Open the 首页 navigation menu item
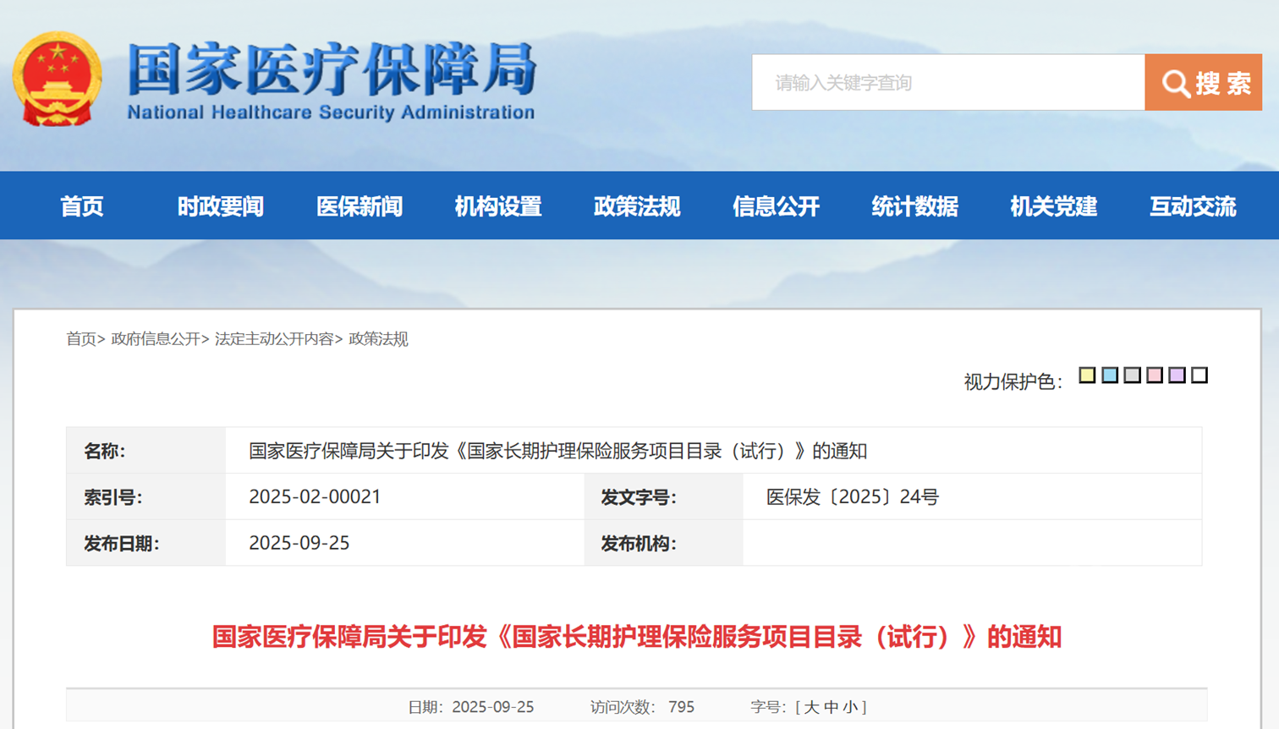Viewport: 1279px width, 729px height. 82,206
